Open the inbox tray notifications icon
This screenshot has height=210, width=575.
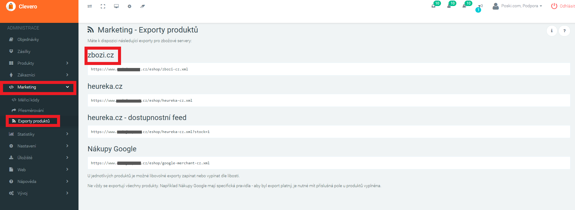coord(433,6)
